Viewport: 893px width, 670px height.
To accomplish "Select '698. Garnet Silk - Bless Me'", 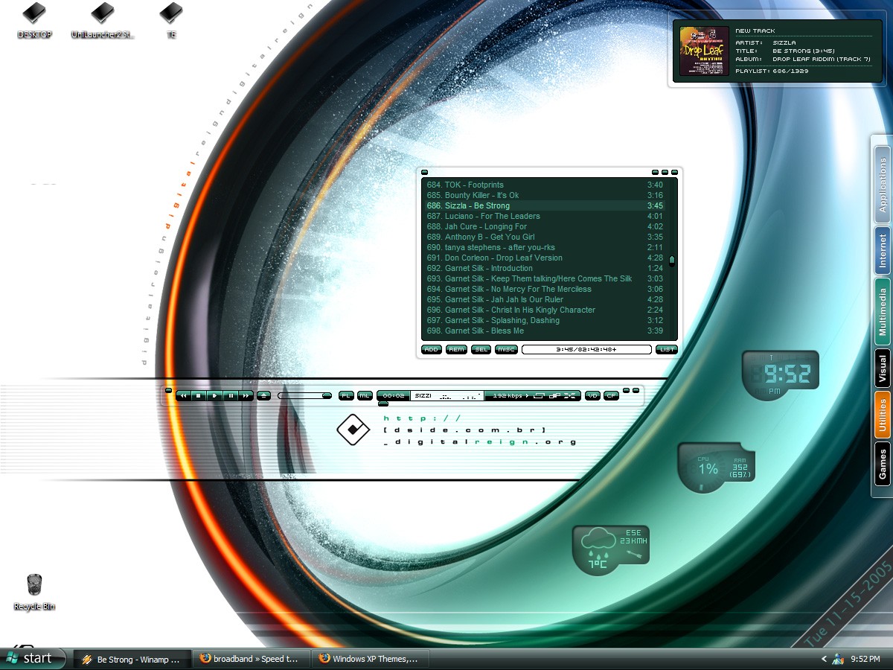I will click(x=545, y=331).
